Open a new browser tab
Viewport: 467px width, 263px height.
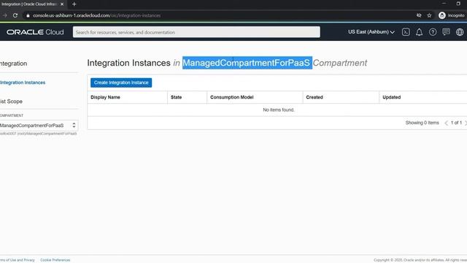74,4
